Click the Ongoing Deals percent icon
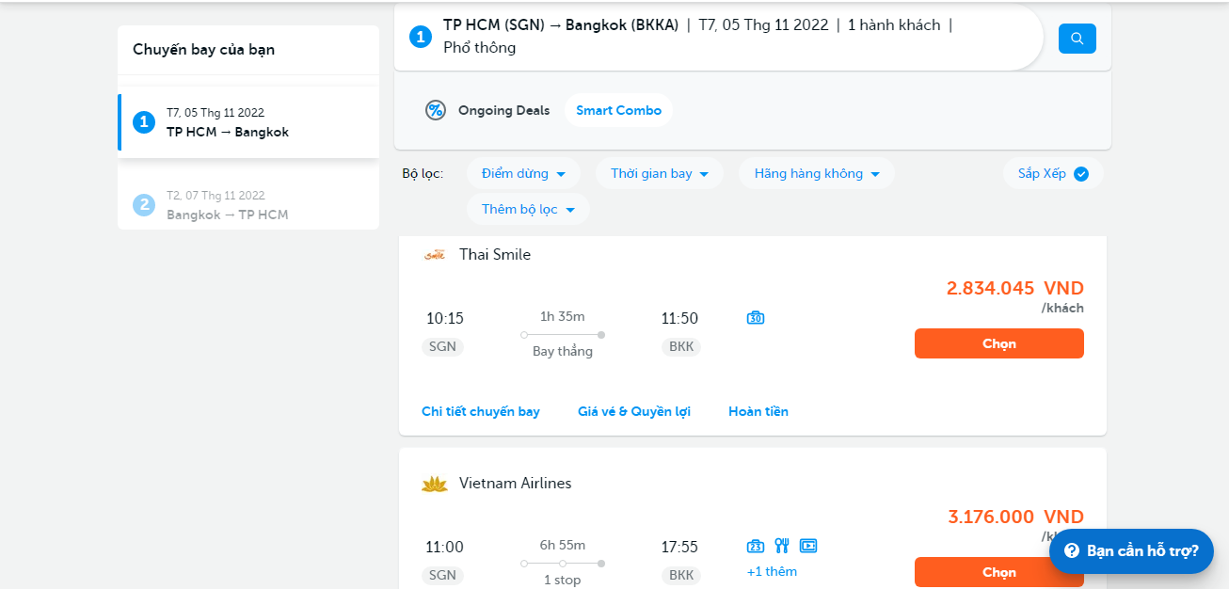 coord(435,110)
